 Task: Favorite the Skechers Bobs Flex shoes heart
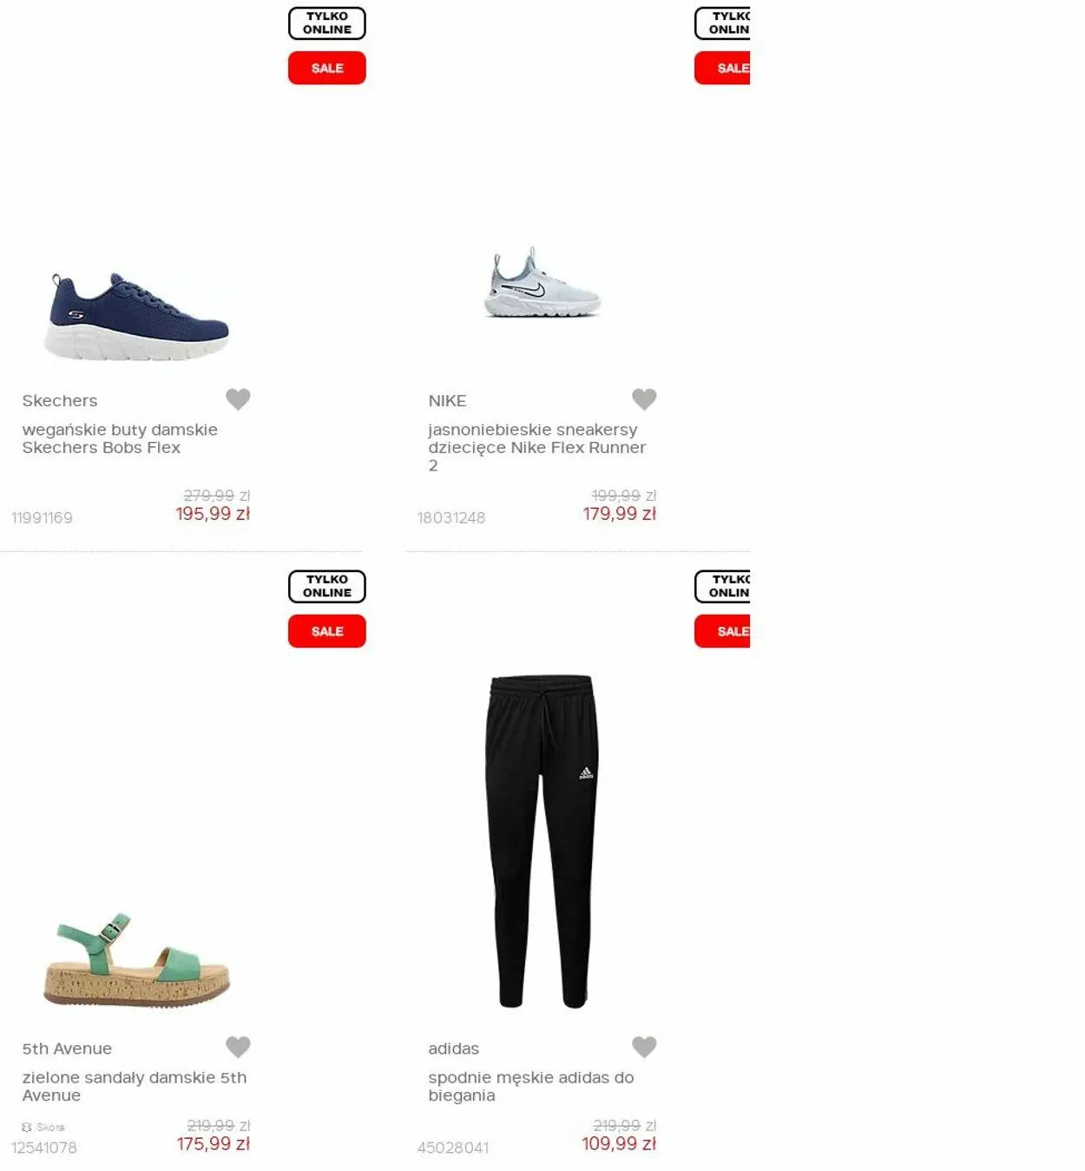[x=238, y=398]
